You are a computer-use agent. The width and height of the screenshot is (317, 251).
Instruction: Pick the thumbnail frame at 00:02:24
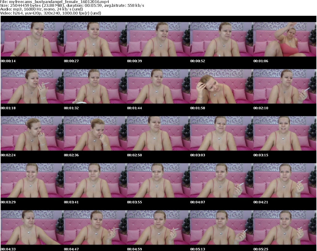pos(32,133)
